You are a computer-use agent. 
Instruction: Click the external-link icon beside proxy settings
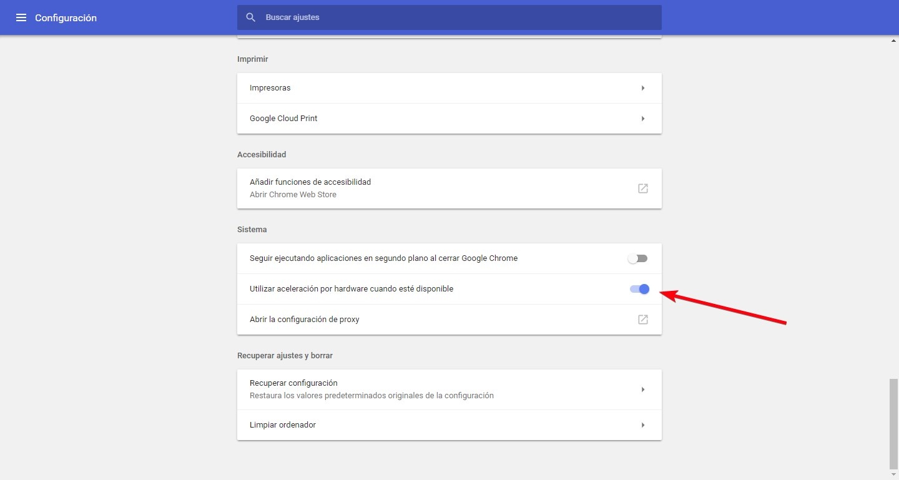pos(642,320)
